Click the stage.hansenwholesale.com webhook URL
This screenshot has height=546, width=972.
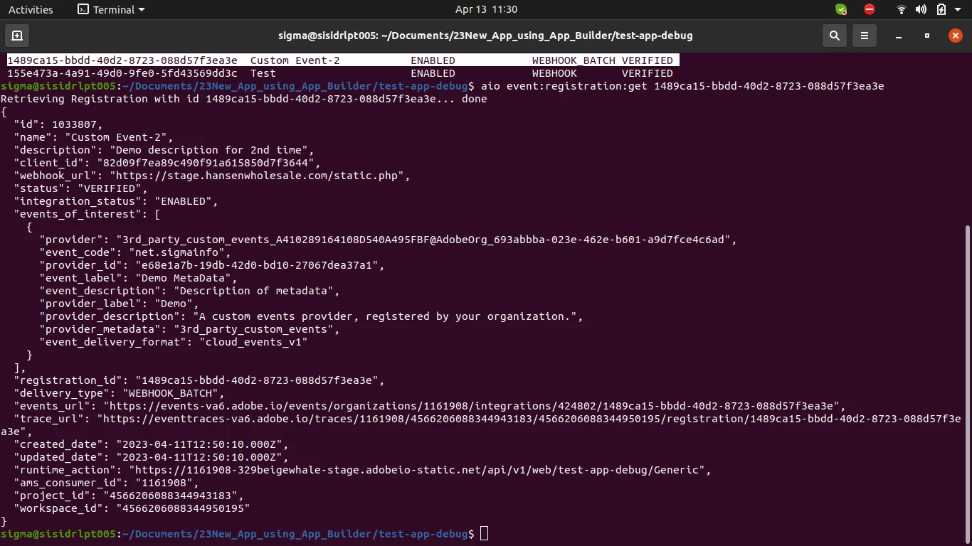click(260, 176)
